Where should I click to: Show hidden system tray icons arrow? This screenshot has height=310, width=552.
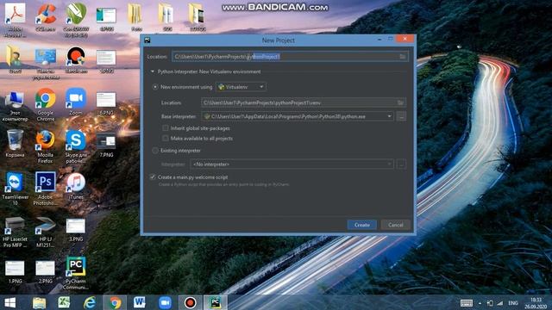pos(480,303)
